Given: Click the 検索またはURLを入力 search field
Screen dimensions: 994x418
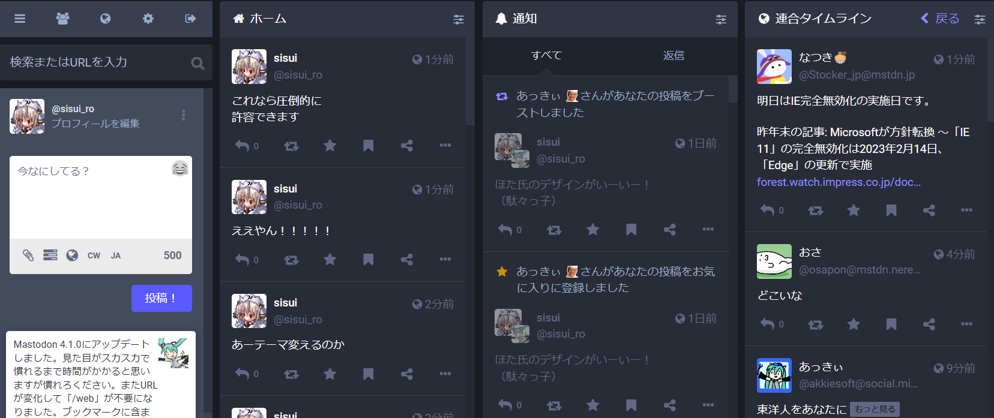Looking at the screenshot, I should coord(99,62).
